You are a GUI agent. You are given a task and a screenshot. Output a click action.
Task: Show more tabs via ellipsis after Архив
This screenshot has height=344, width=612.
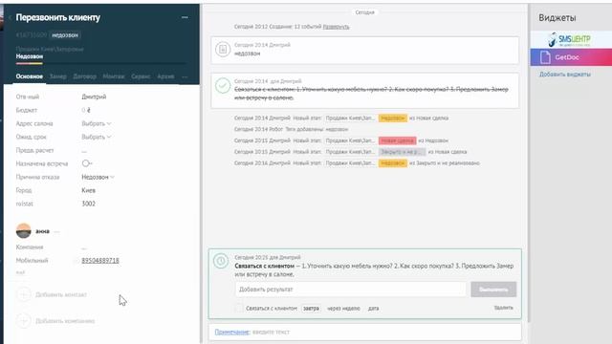[x=185, y=76]
